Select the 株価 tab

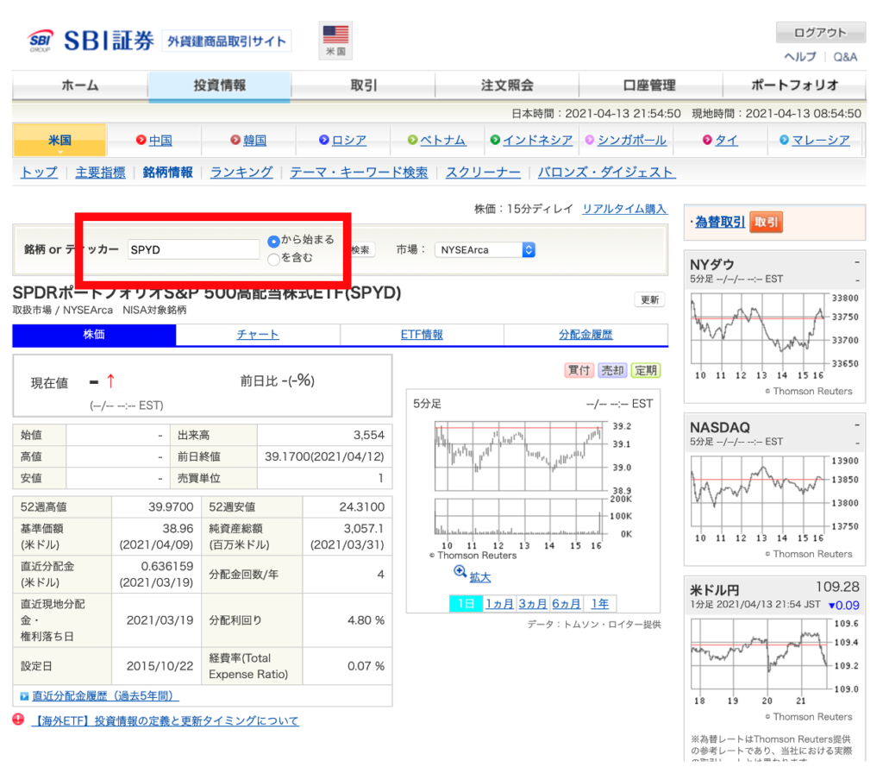pos(94,334)
